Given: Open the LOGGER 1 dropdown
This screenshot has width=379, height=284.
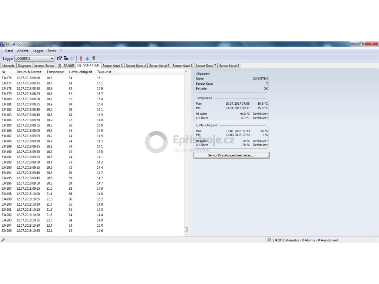Looking at the screenshot, I should pyautogui.click(x=52, y=58).
